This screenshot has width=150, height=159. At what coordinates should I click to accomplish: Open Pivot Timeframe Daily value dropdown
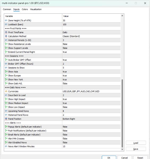click(x=91, y=32)
